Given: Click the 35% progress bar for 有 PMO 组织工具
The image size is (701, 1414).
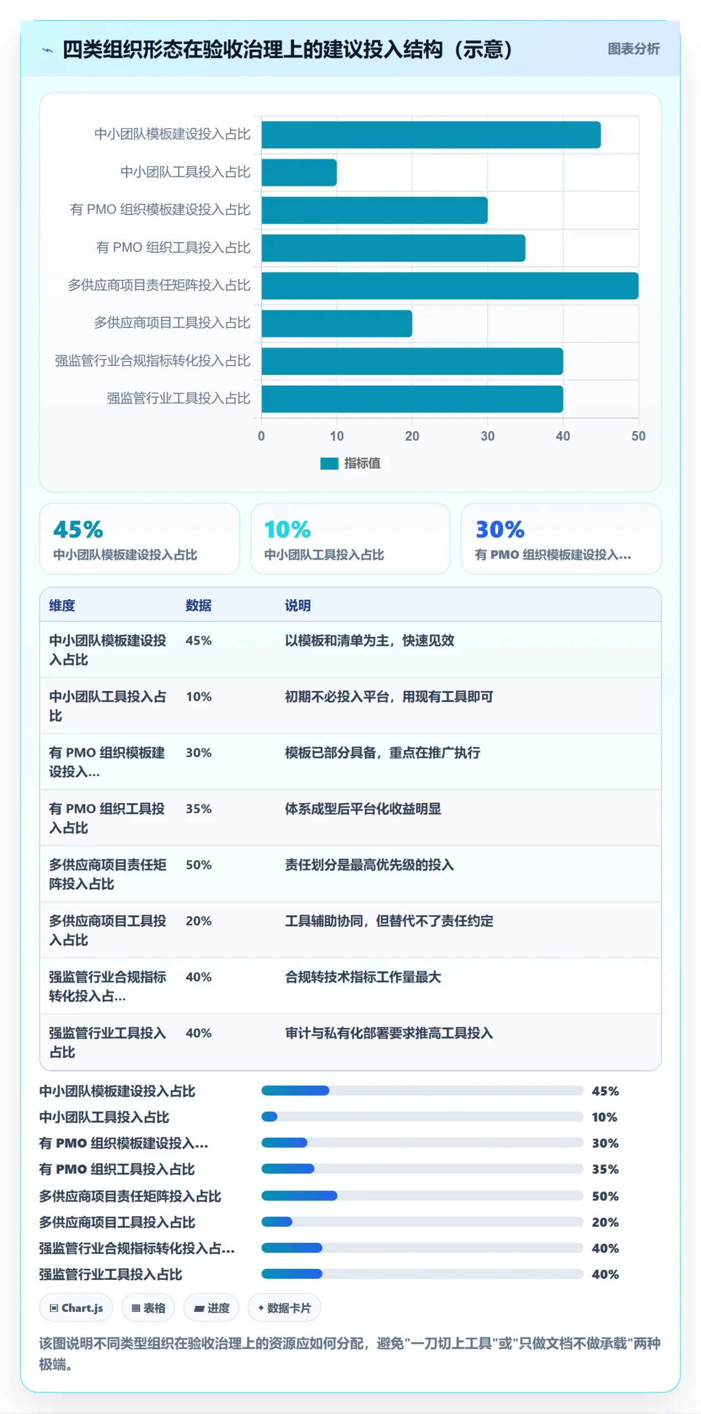Looking at the screenshot, I should pyautogui.click(x=422, y=1169).
